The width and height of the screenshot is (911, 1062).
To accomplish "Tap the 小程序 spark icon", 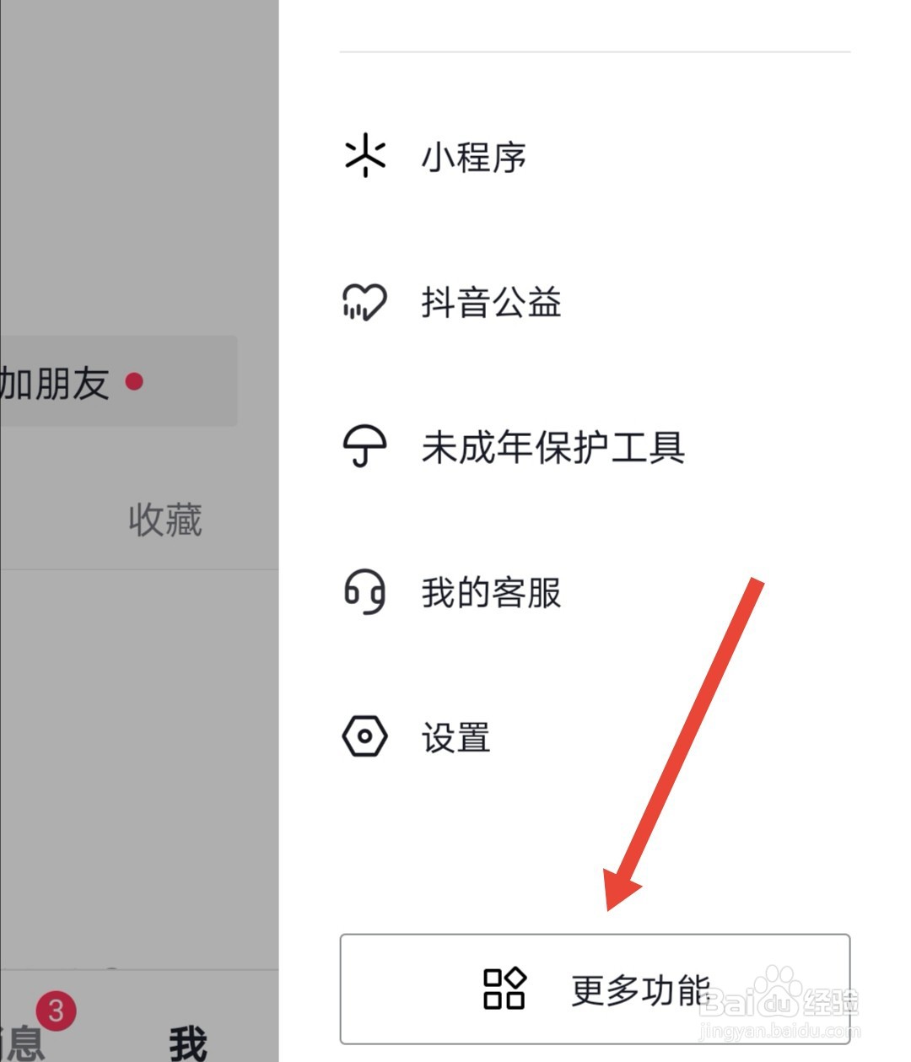I will (365, 156).
